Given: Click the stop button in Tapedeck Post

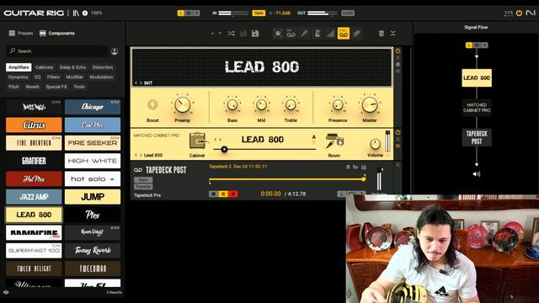Looking at the screenshot, I should [x=213, y=194].
